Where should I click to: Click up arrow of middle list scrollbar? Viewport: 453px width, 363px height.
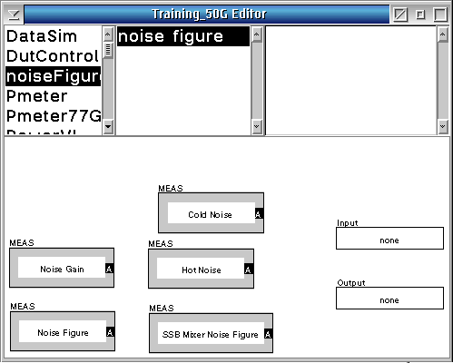[x=257, y=34]
